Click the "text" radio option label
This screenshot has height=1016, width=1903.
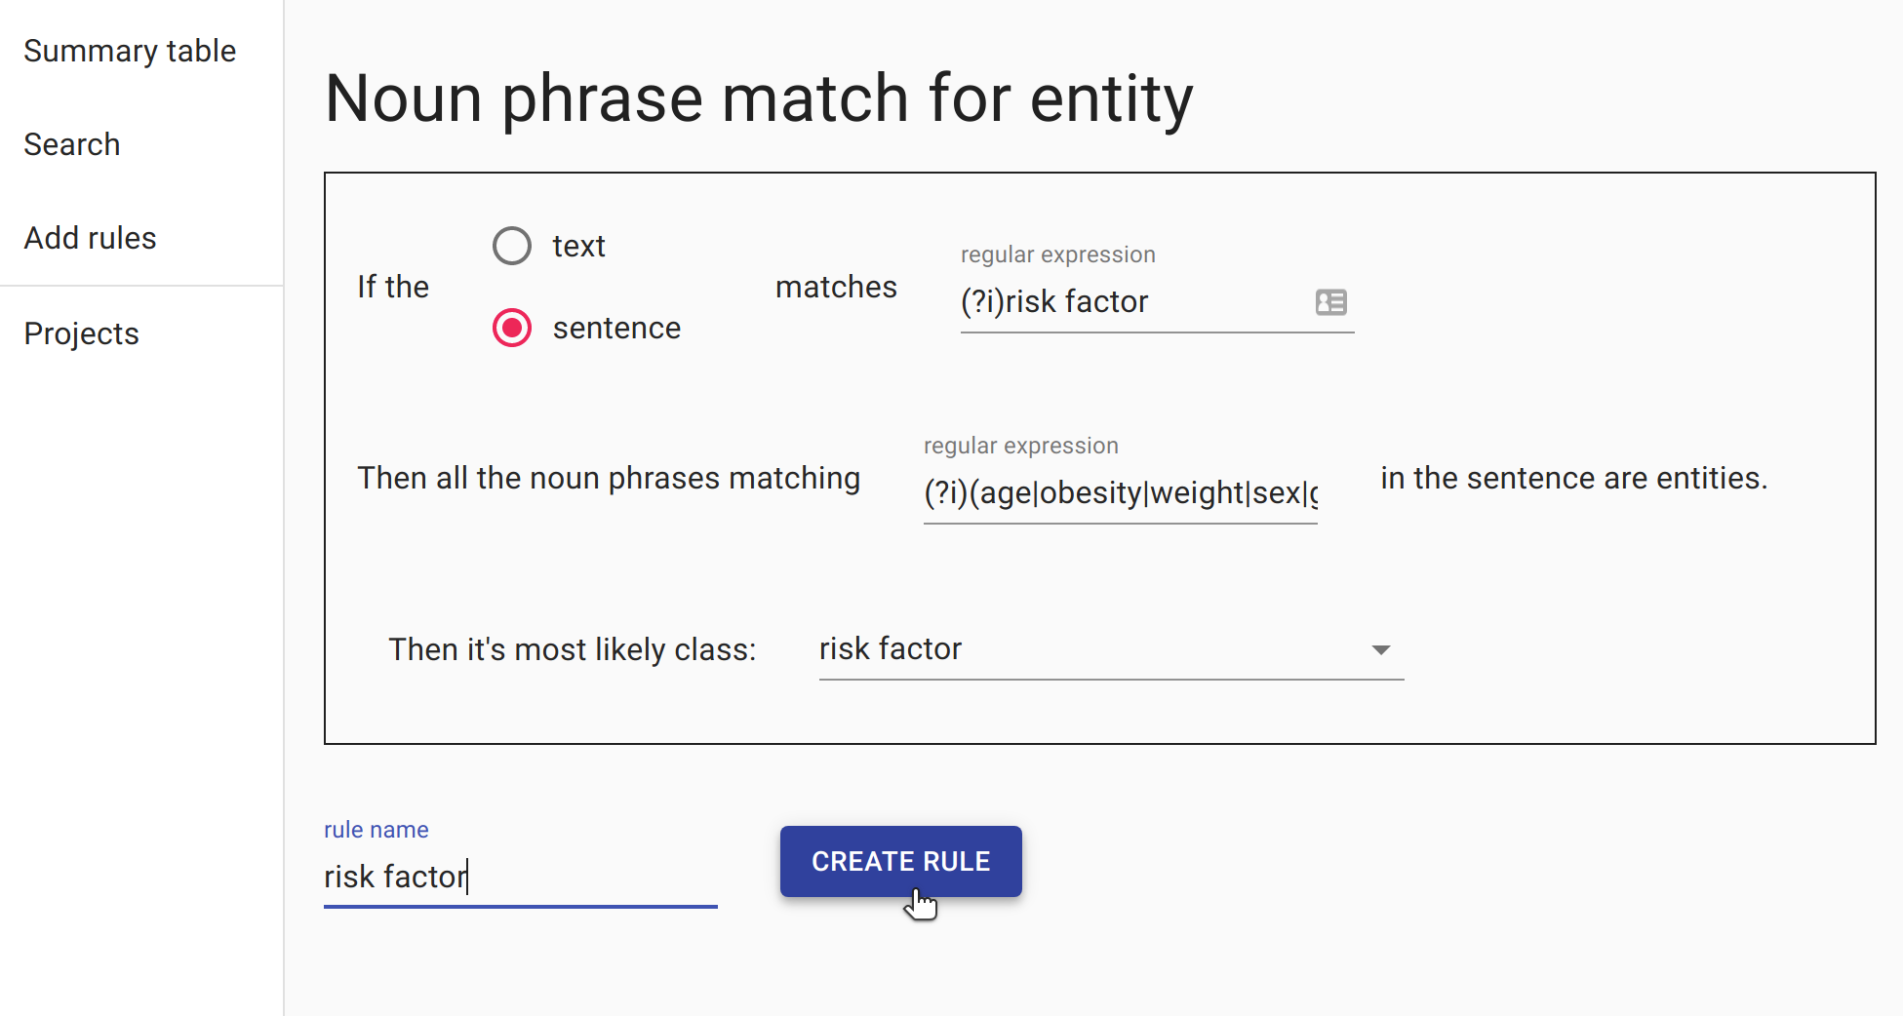coord(578,246)
